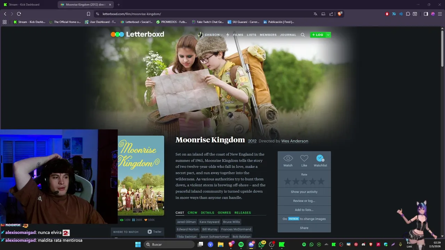
Task: Open the CHABON profile dropdown
Action: [x=210, y=35]
